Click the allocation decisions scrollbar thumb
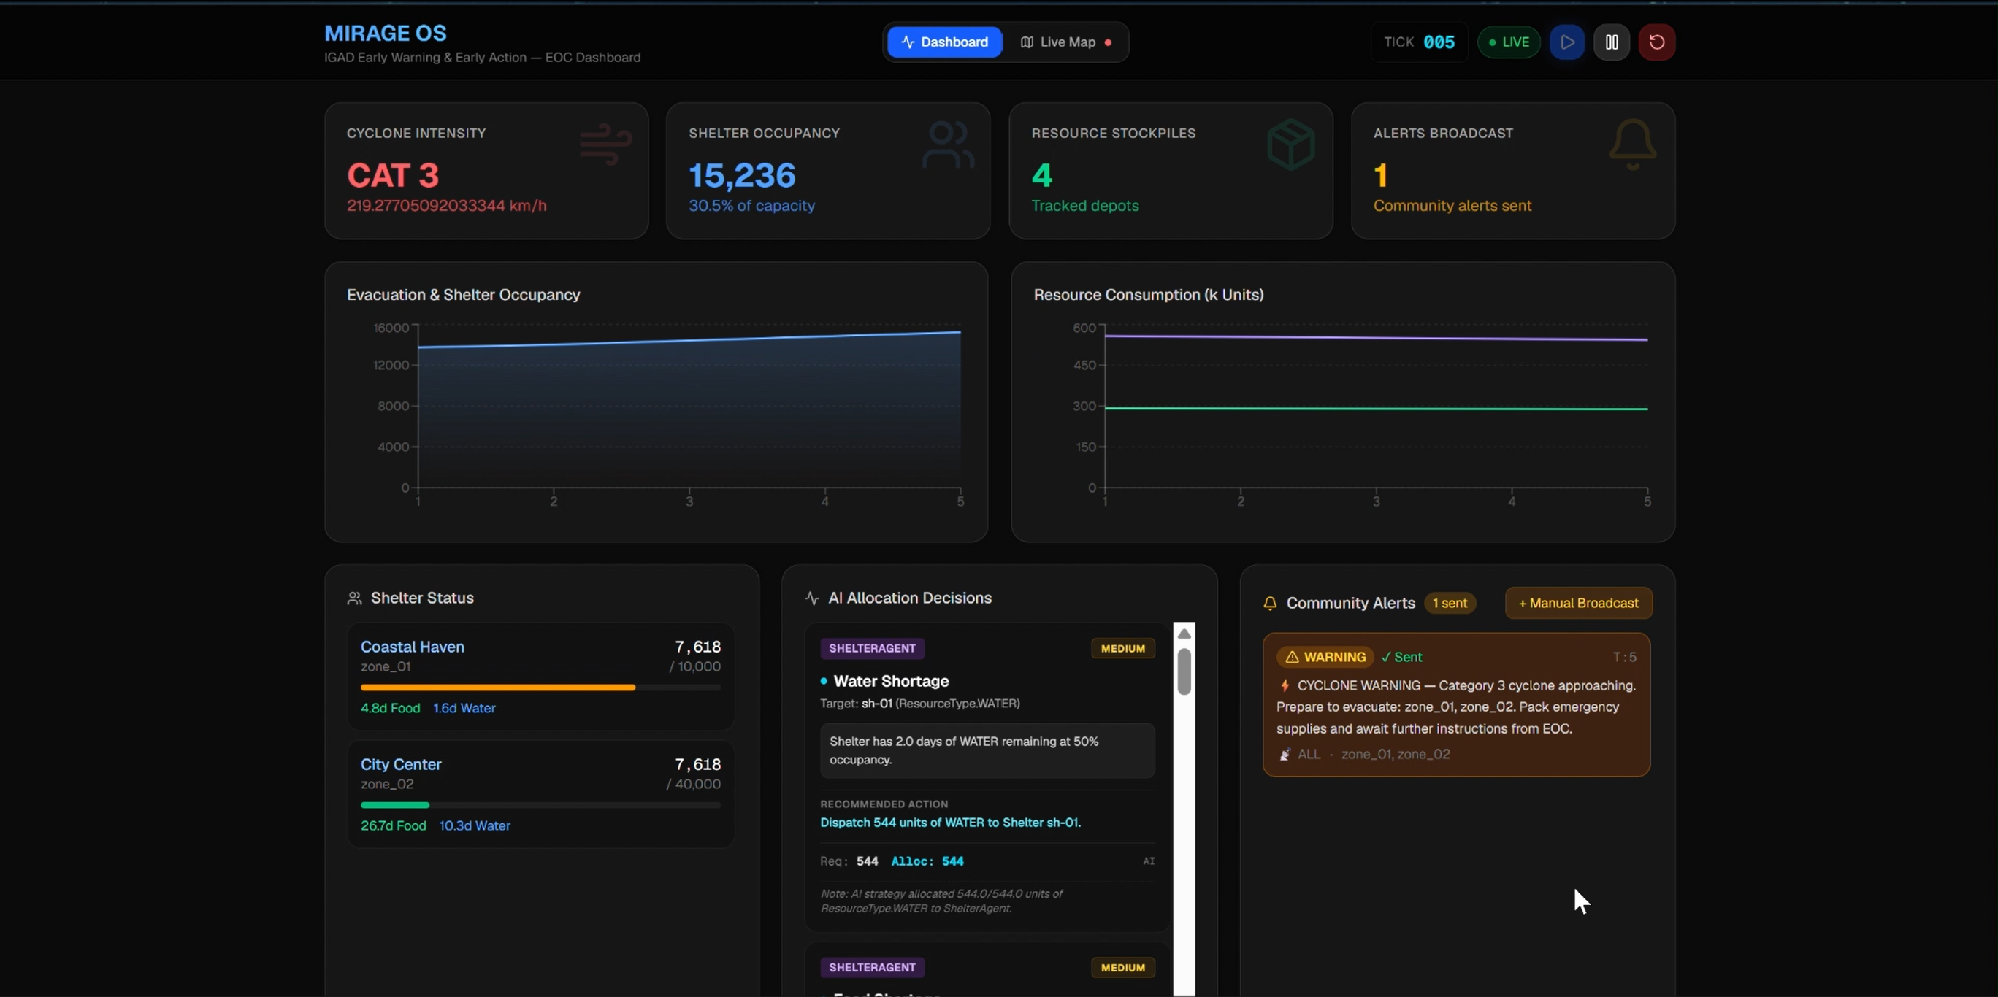 tap(1184, 671)
